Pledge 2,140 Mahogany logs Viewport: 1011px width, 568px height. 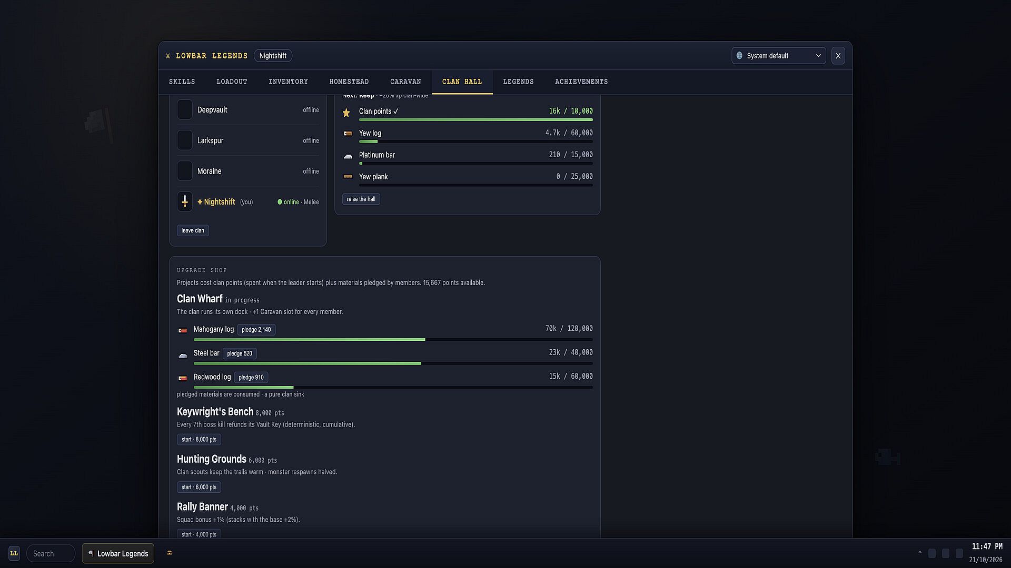[x=256, y=330]
